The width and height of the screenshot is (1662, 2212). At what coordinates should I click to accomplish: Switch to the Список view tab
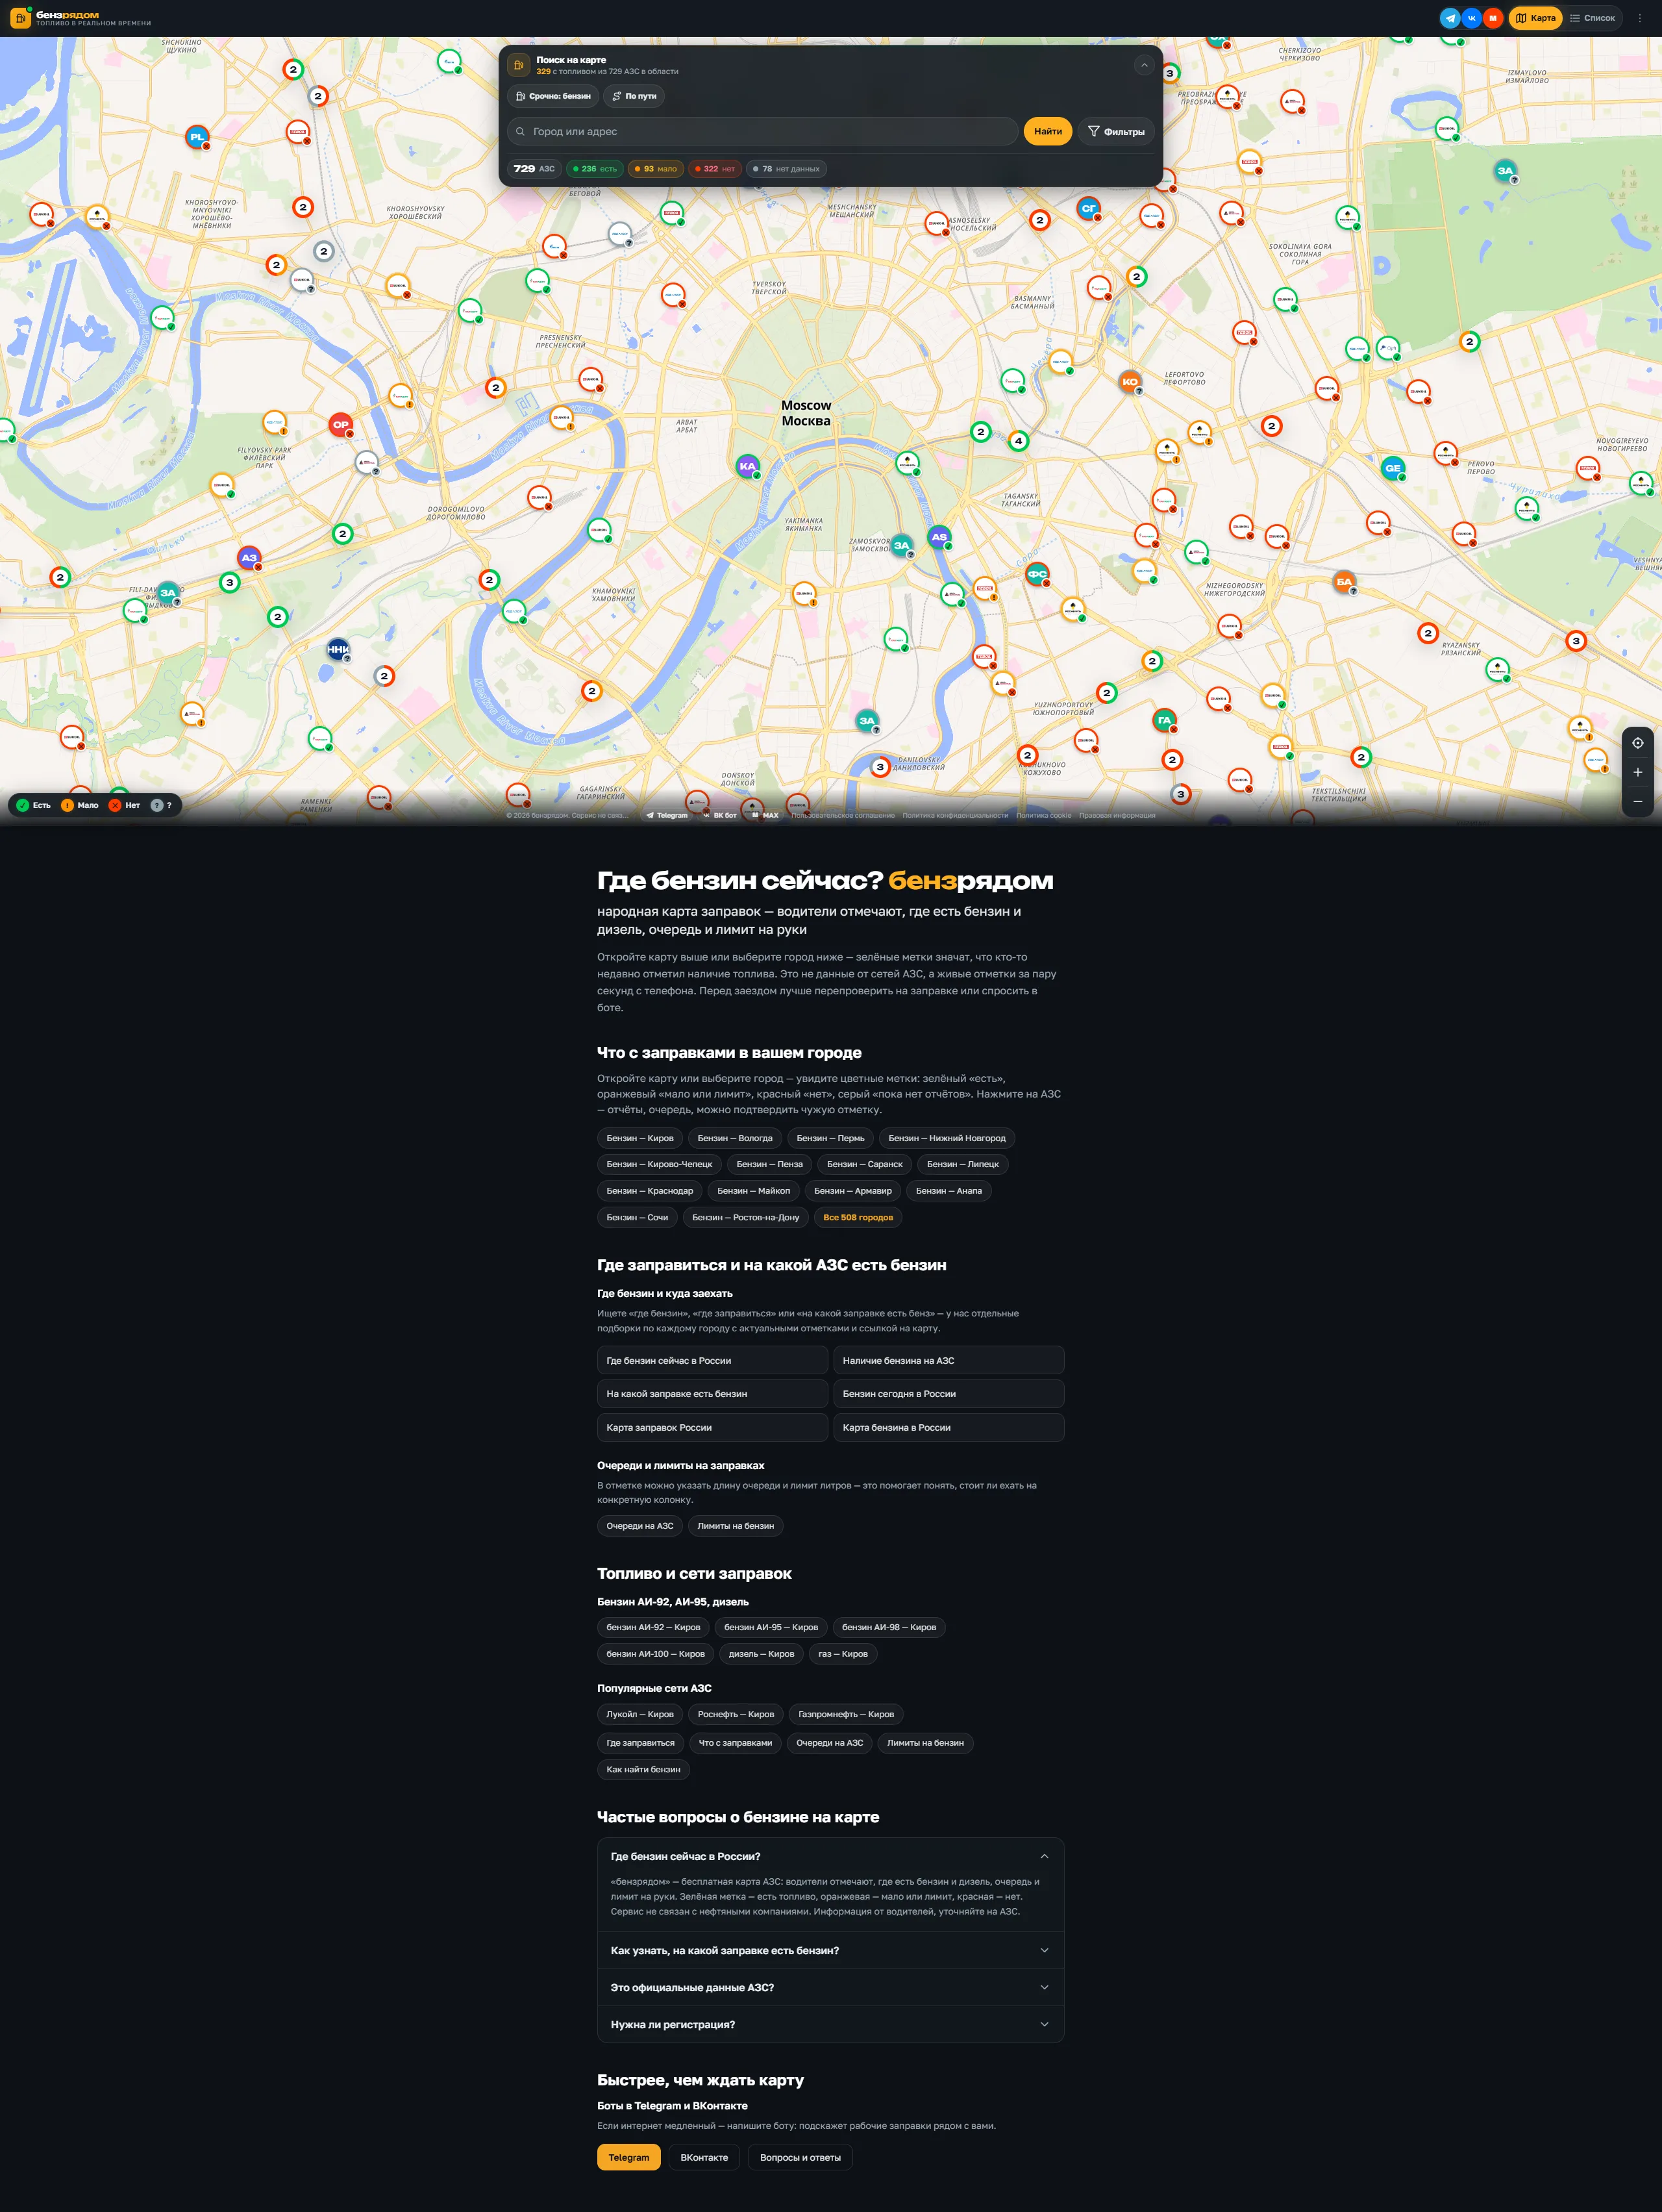pyautogui.click(x=1592, y=18)
